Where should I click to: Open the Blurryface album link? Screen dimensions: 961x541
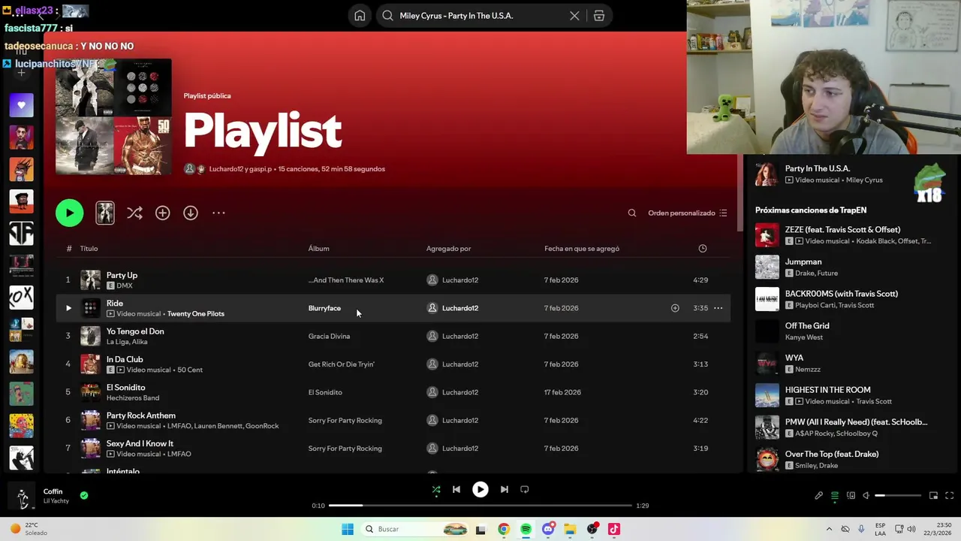pyautogui.click(x=324, y=308)
